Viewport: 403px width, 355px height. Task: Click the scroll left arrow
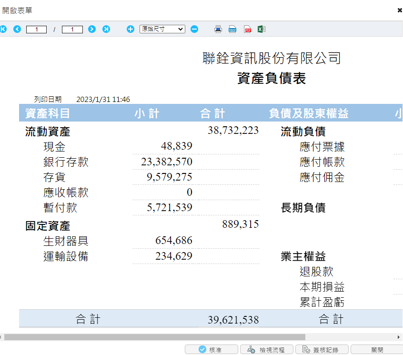point(1,337)
